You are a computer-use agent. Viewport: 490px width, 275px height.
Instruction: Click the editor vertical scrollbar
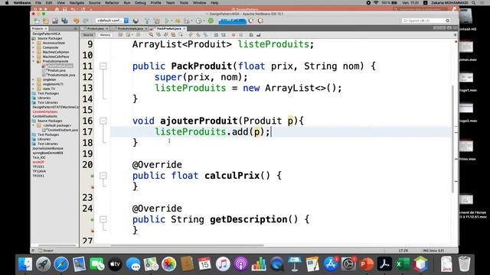[x=452, y=139]
